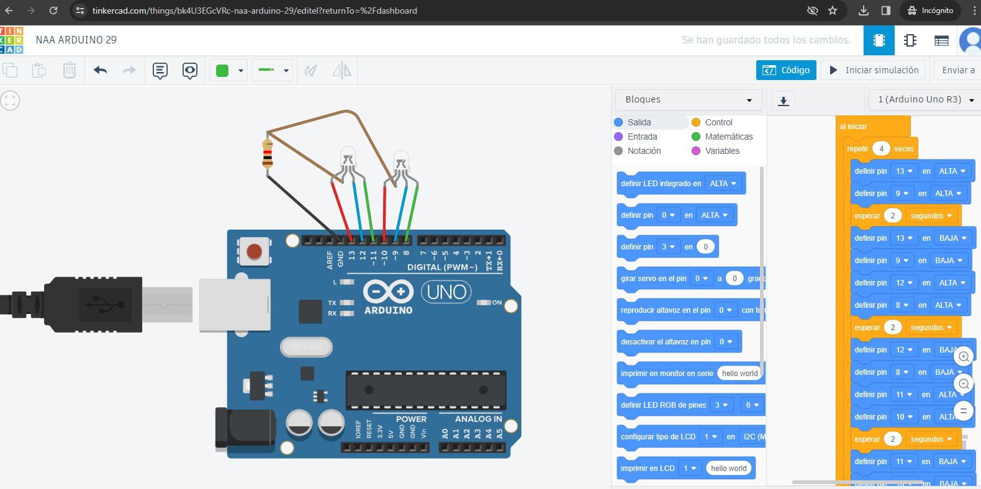Viewport: 981px width, 489px height.
Task: Zoom in on code blocks
Action: point(964,357)
